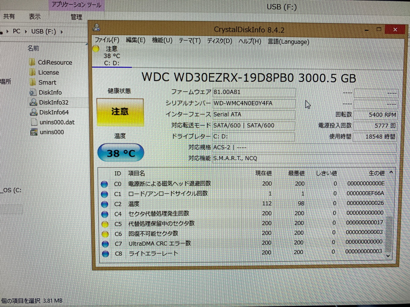Select the License folder icon
Screen dimensions: 410x307
32,72
